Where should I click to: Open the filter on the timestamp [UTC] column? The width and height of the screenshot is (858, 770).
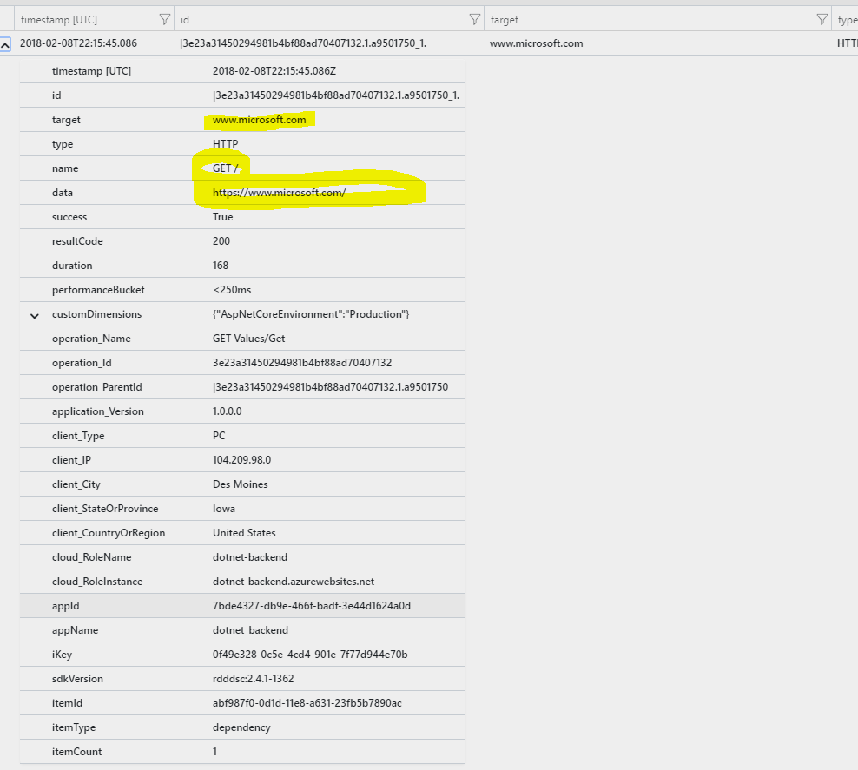click(x=164, y=18)
